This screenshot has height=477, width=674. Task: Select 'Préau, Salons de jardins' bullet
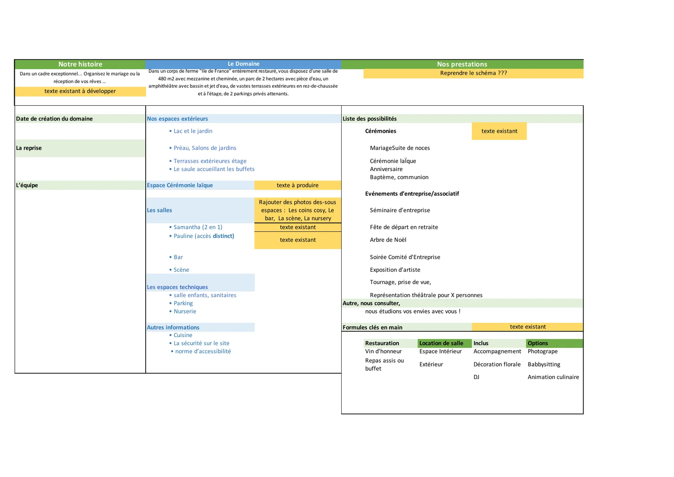point(203,148)
